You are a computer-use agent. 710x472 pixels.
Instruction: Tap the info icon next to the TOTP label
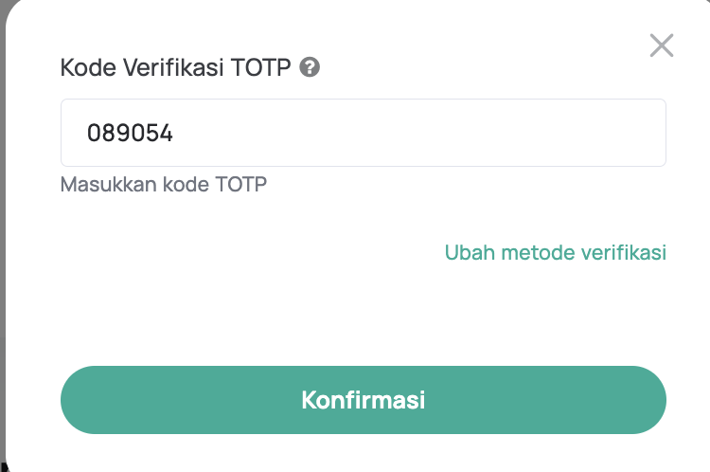pyautogui.click(x=309, y=68)
